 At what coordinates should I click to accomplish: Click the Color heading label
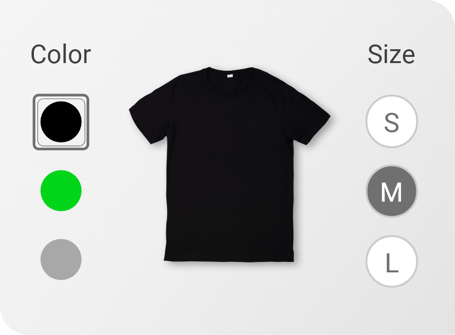(x=61, y=54)
